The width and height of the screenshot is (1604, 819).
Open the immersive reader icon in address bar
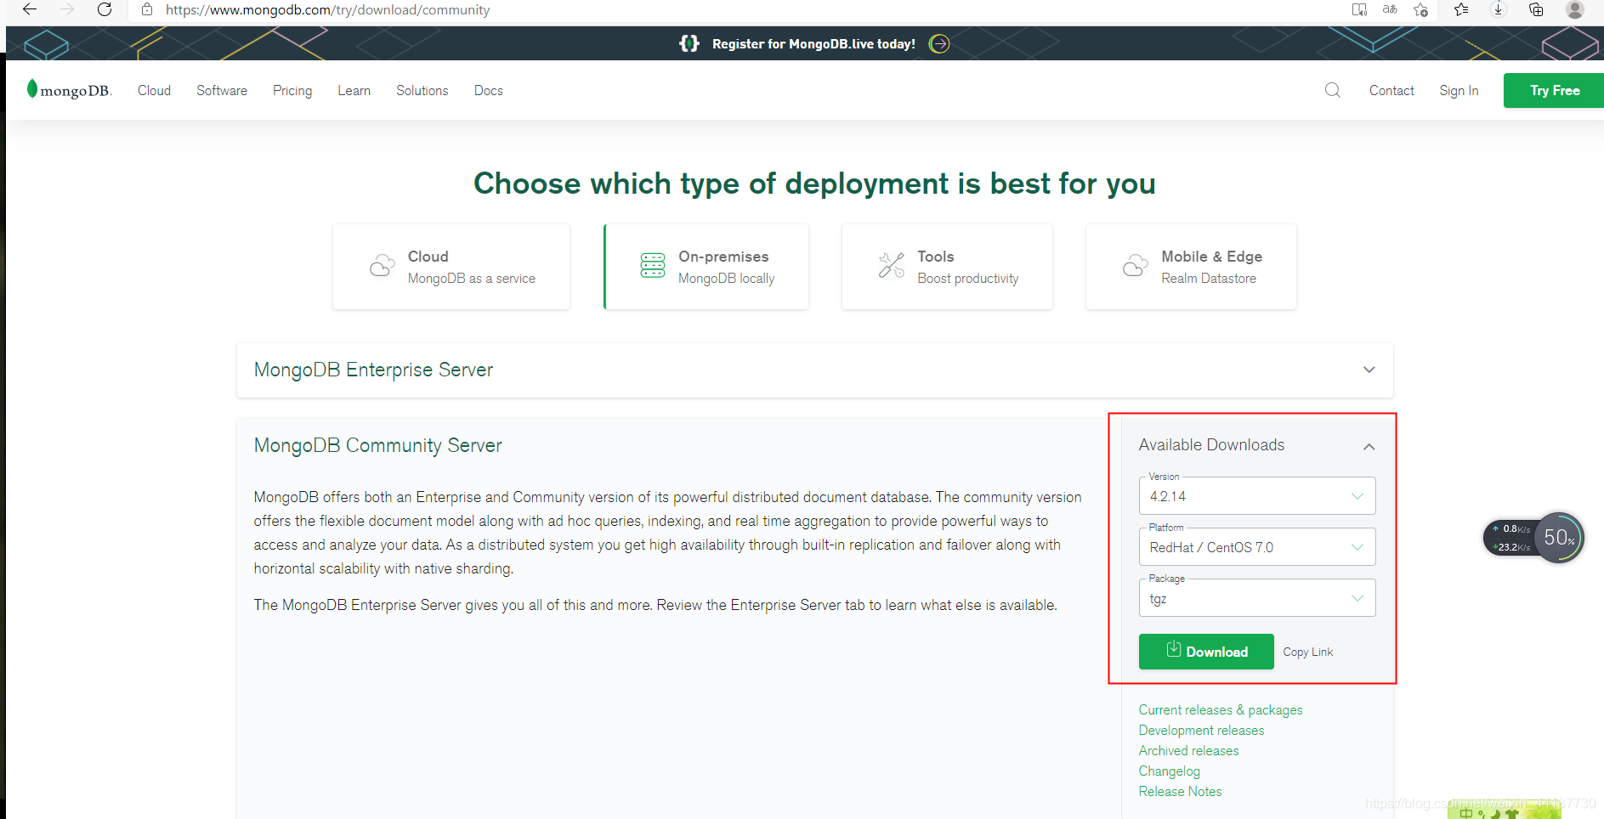(x=1359, y=9)
